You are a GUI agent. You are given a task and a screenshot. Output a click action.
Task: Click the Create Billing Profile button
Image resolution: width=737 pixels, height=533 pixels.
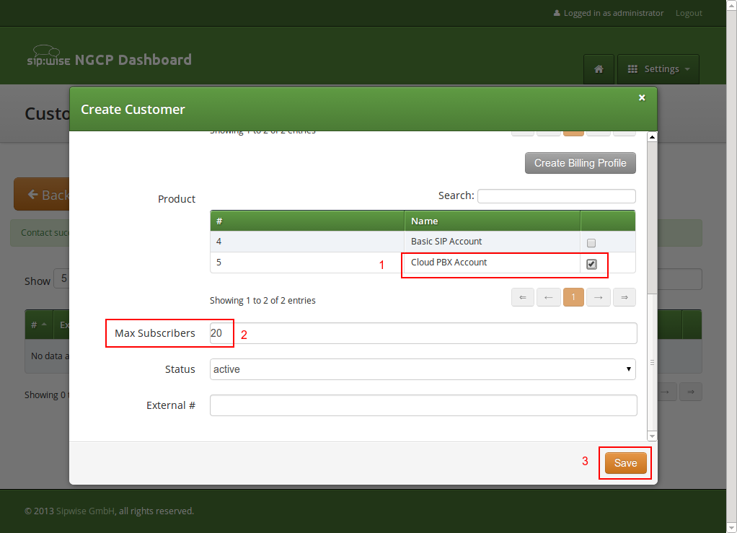coord(580,162)
